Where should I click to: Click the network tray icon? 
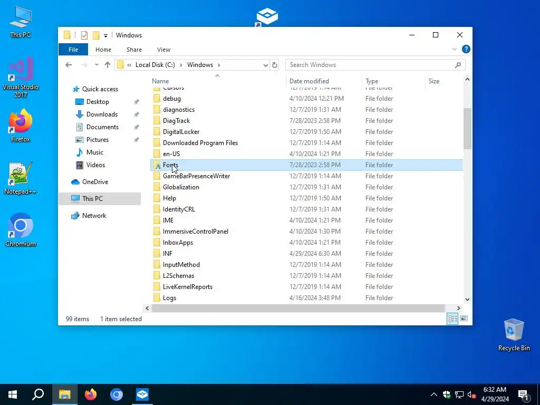[459, 394]
